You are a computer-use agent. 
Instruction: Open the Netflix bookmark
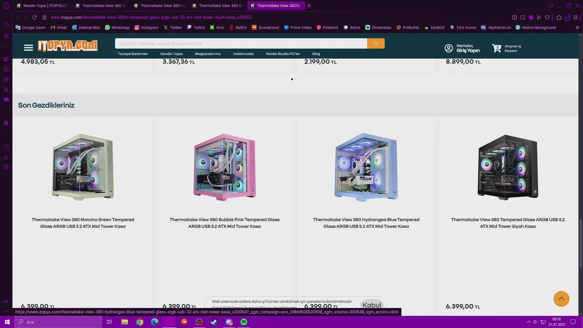[x=238, y=27]
